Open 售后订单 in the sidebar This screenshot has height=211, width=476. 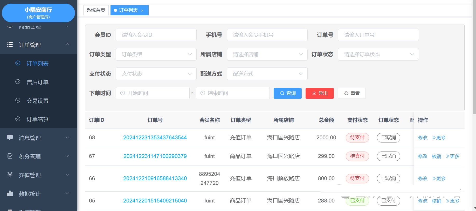tap(38, 82)
